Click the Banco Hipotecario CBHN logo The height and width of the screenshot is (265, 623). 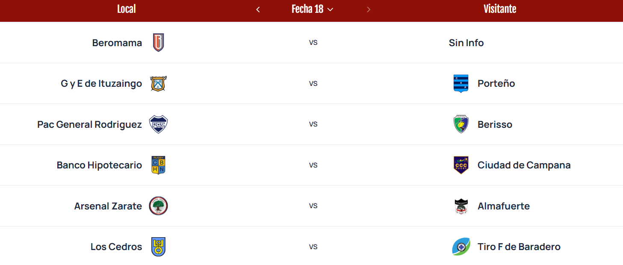click(x=158, y=165)
